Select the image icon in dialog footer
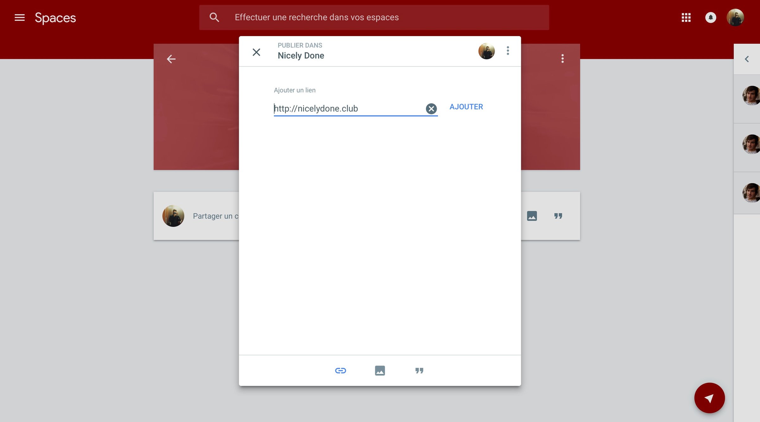This screenshot has height=422, width=760. point(380,370)
